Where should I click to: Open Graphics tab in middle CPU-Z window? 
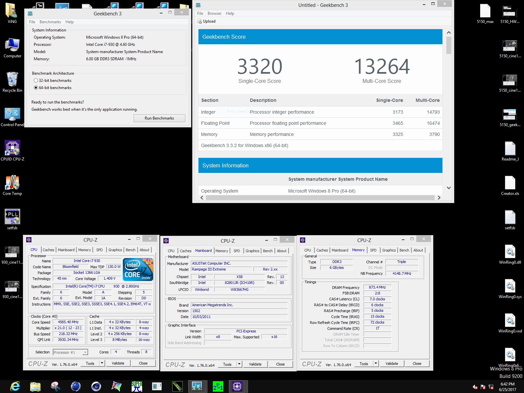253,251
